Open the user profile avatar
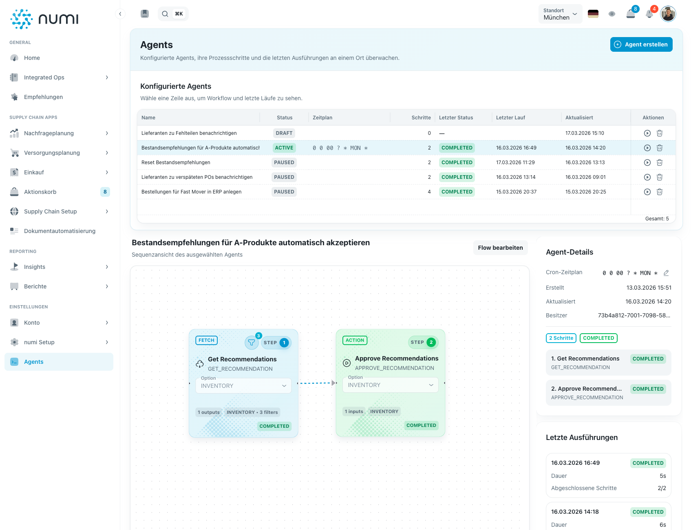Viewport: 691px width, 530px height. (668, 14)
